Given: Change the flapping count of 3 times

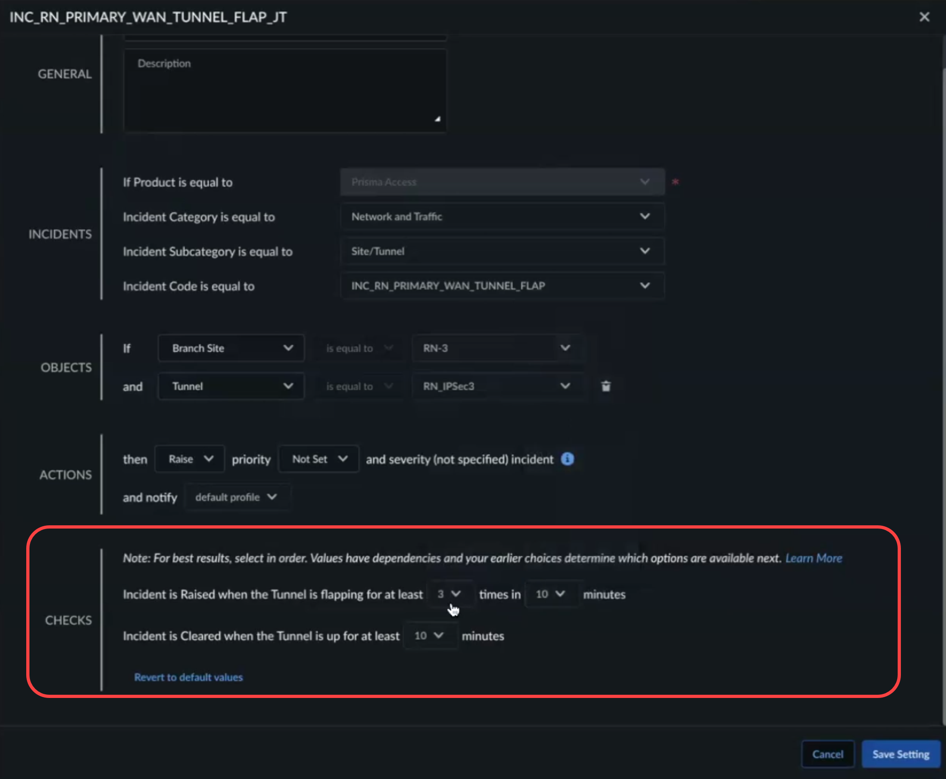Looking at the screenshot, I should [x=449, y=594].
